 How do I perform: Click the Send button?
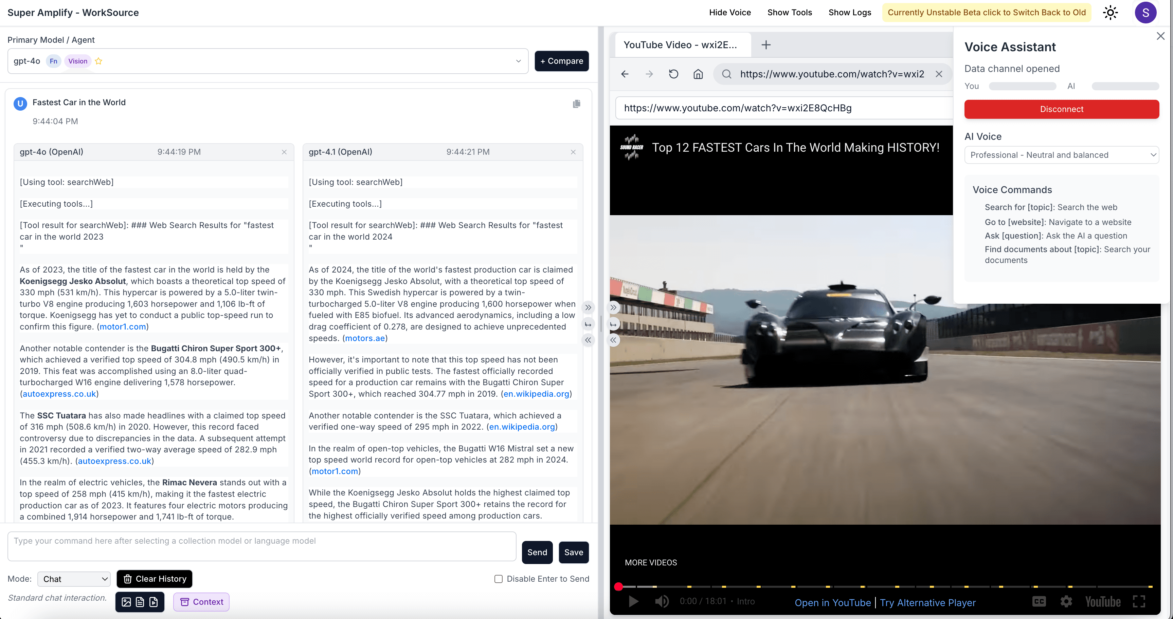537,552
